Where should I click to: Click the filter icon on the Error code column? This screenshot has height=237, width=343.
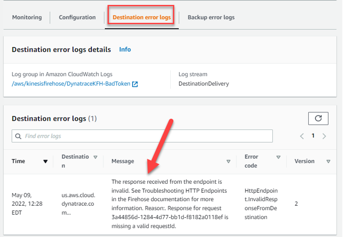[278, 157]
